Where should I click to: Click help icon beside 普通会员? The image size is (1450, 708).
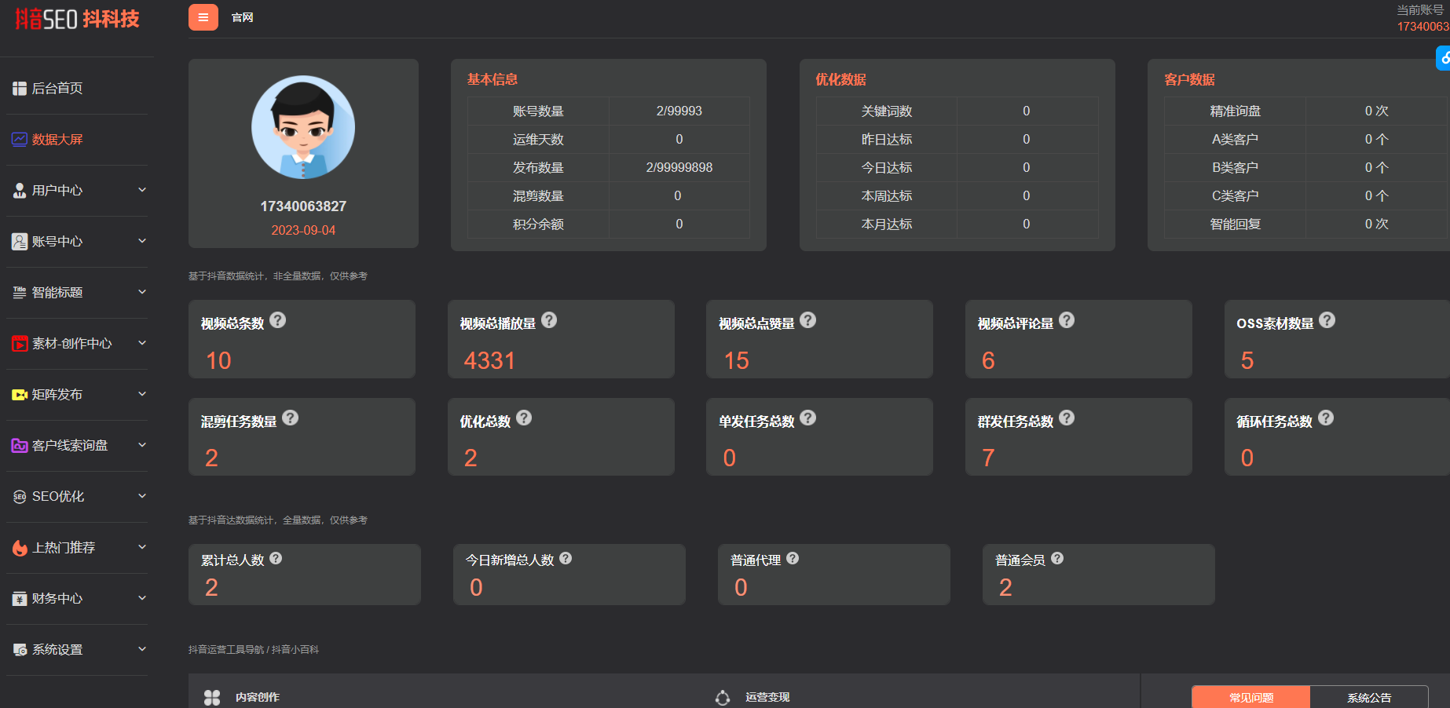pos(1057,558)
